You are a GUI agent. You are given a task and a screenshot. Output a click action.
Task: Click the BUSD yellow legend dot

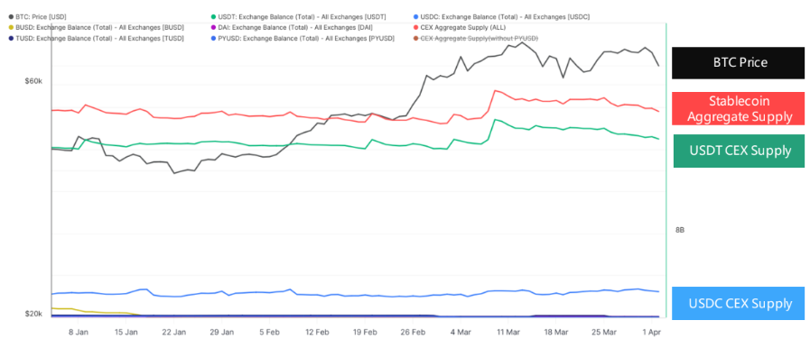(12, 28)
